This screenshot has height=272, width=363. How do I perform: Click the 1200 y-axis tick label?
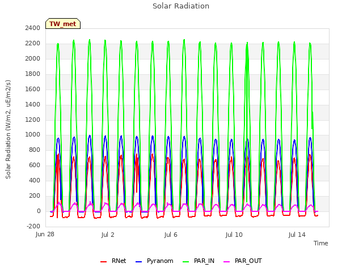(x=33, y=120)
